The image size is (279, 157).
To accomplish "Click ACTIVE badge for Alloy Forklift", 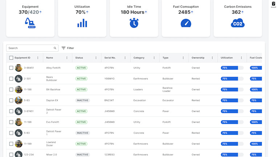I will coord(81,68).
